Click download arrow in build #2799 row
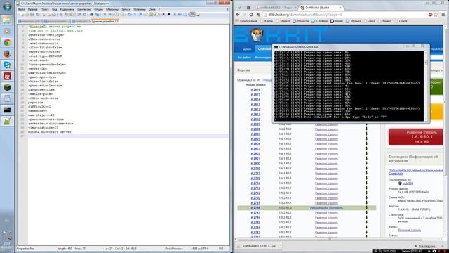The height and width of the screenshot is (253, 449). click(x=366, y=169)
